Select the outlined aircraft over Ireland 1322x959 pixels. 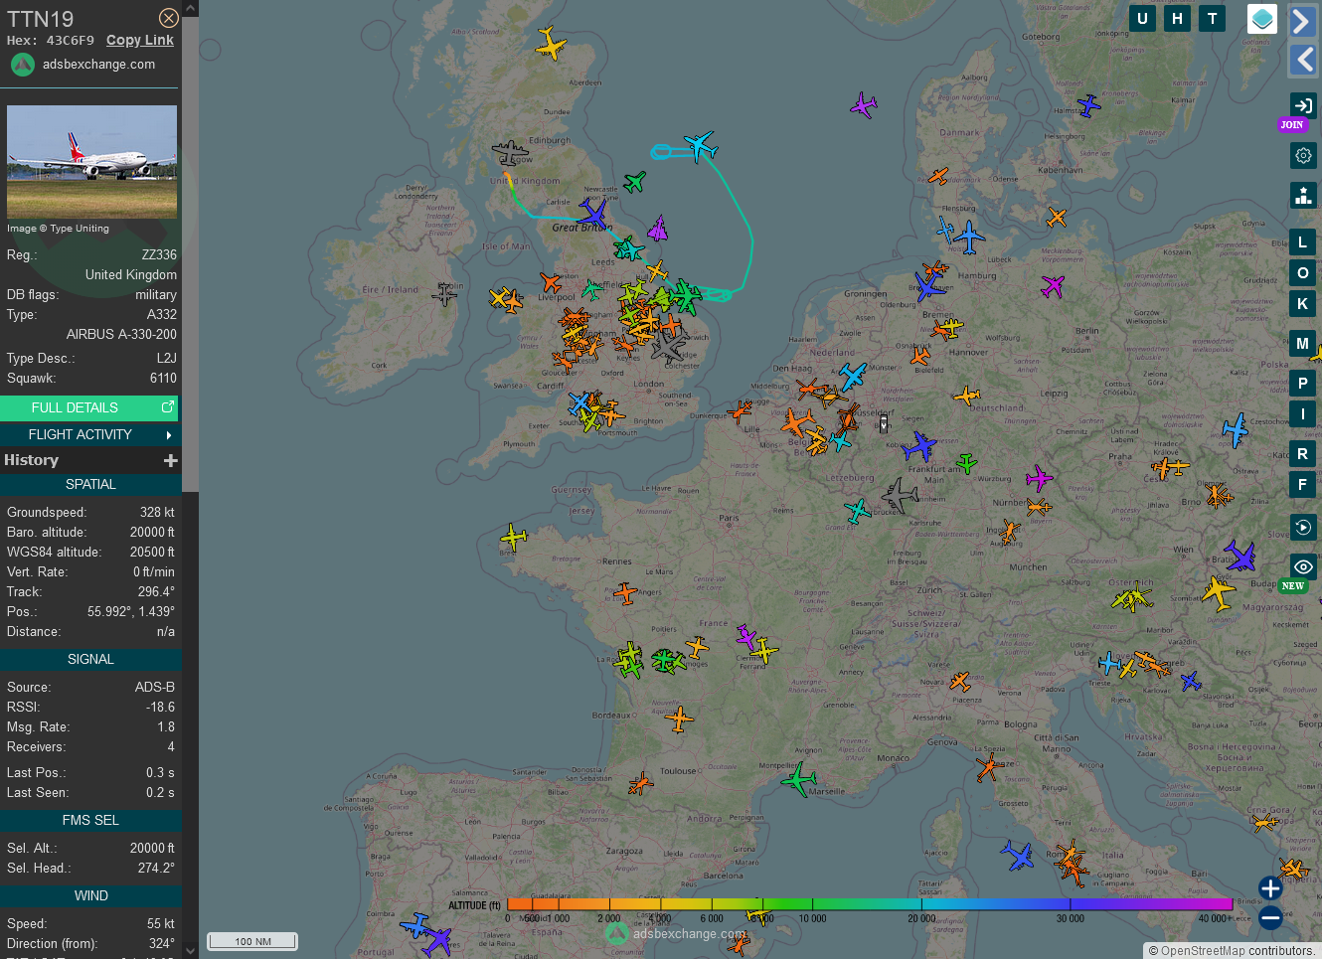click(445, 294)
